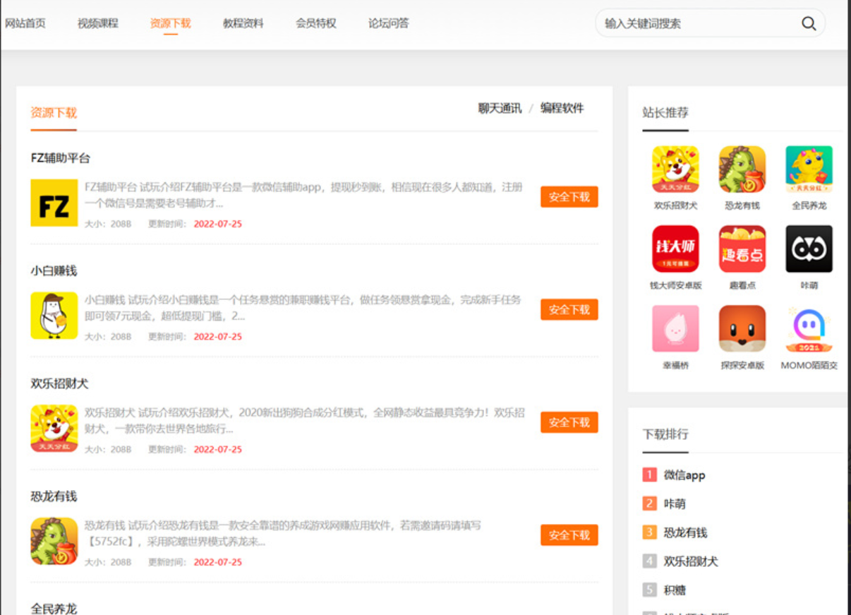851x615 pixels.
Task: Click the 2022-07-25 date under FZ辅助平台
Action: tap(218, 224)
